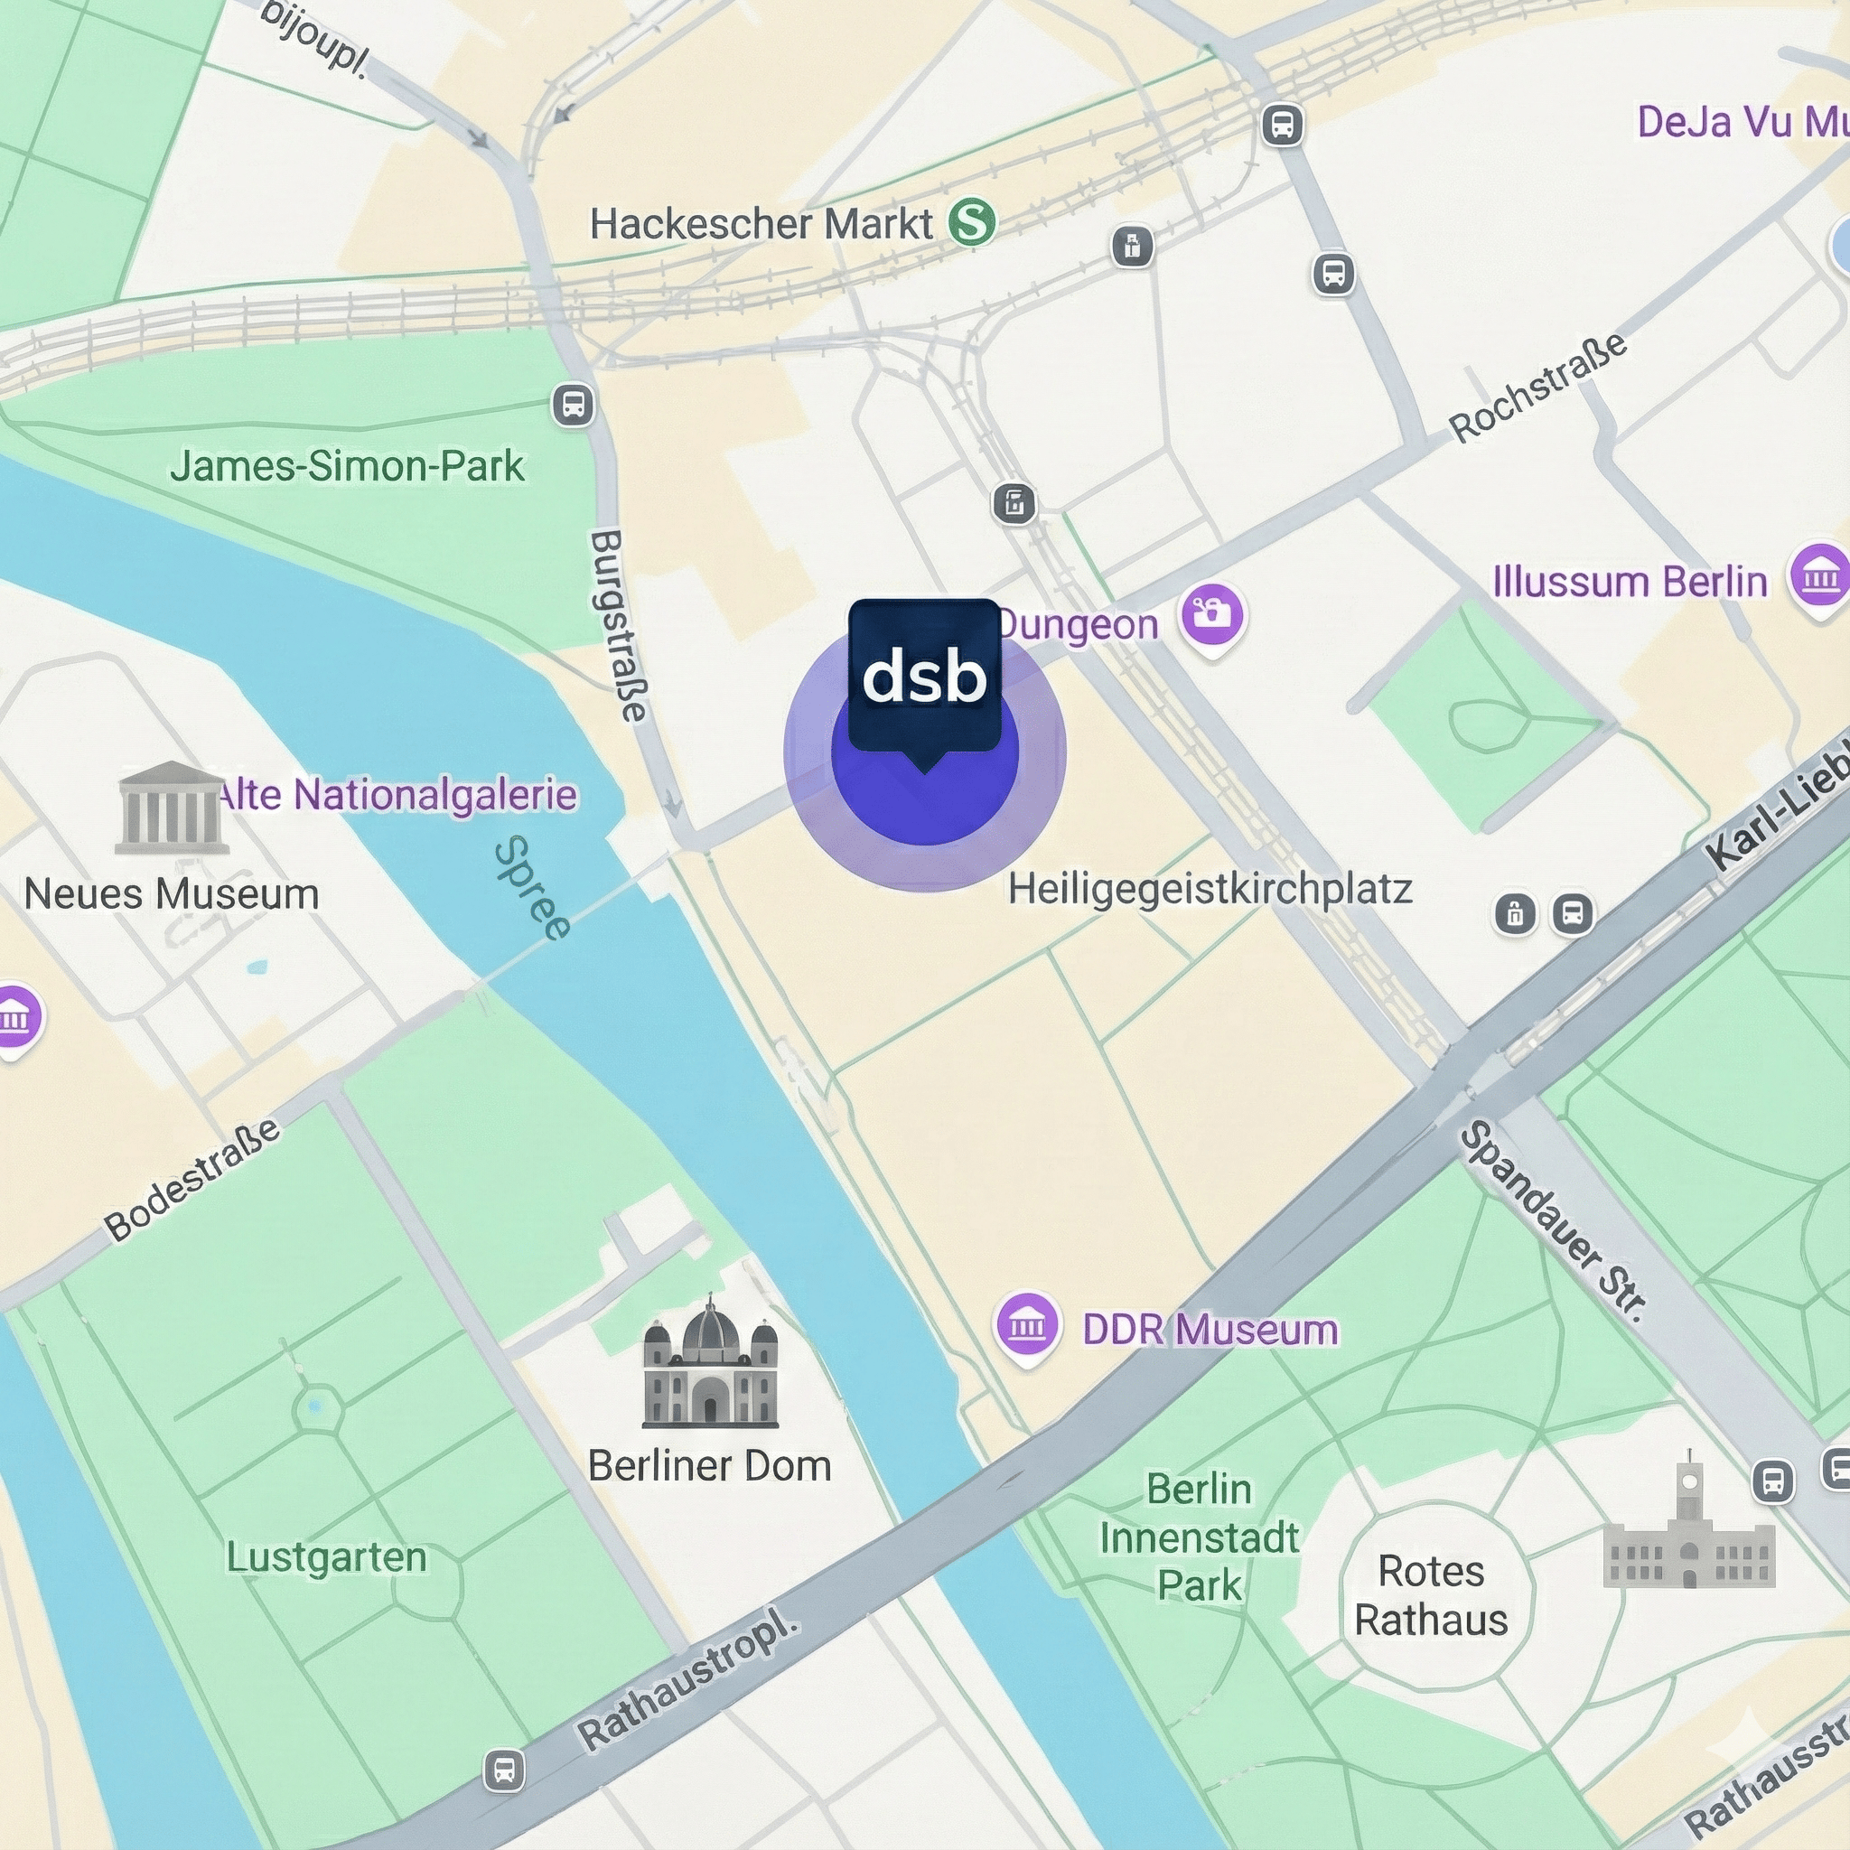This screenshot has width=1850, height=1850.
Task: Select the Neues Museum building icon
Action: coord(171,808)
